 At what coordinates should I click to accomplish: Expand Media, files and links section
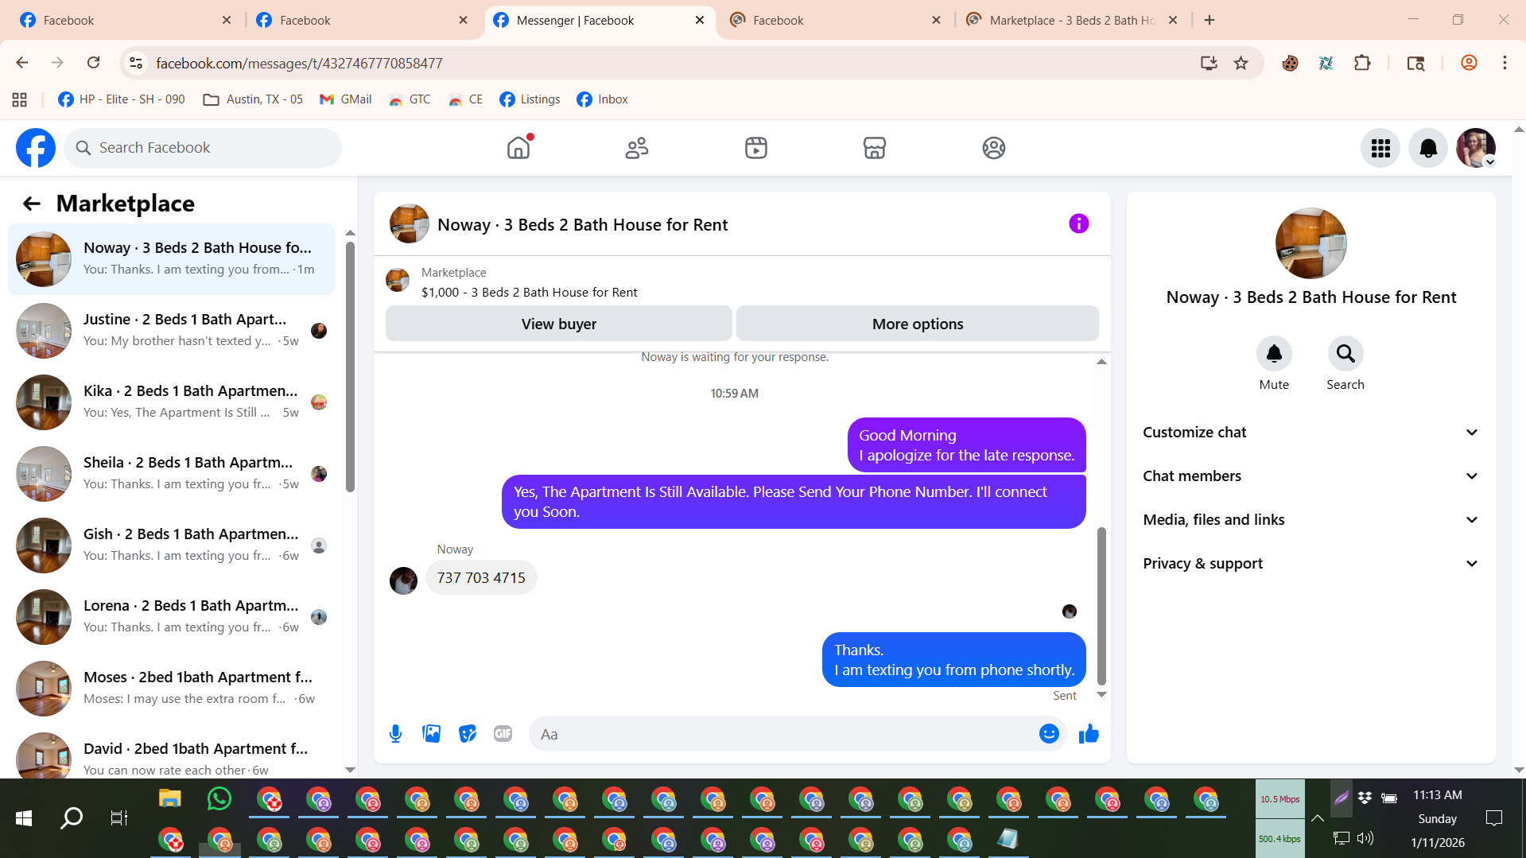(x=1311, y=520)
